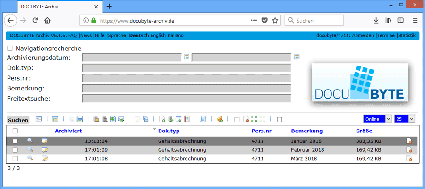Screen dimensions: 425x189
Task: Sort table by Größe column header
Action: 364,131
